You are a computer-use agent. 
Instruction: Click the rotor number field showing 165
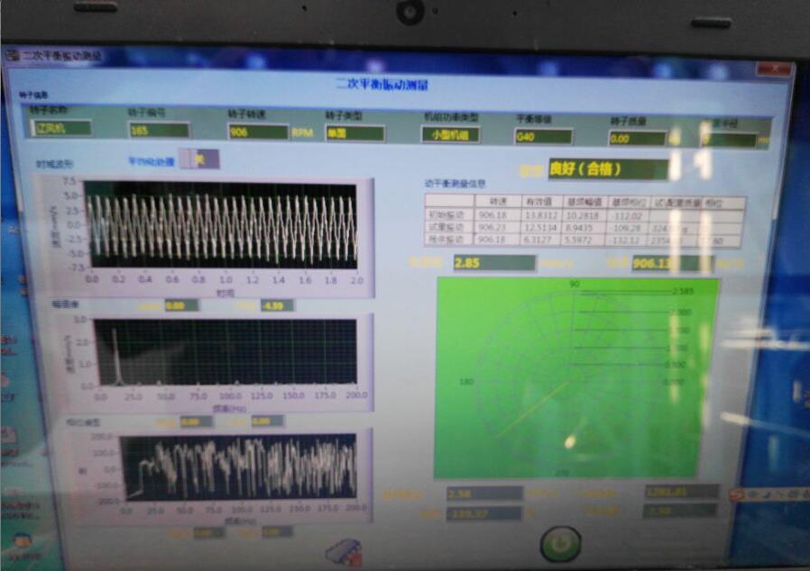pyautogui.click(x=159, y=131)
